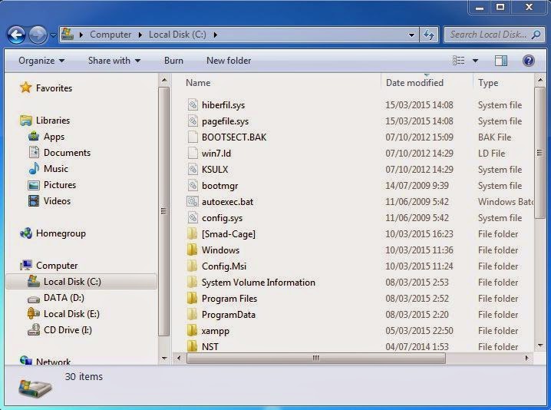
Task: Select the Program Files folder icon
Action: coord(192,298)
